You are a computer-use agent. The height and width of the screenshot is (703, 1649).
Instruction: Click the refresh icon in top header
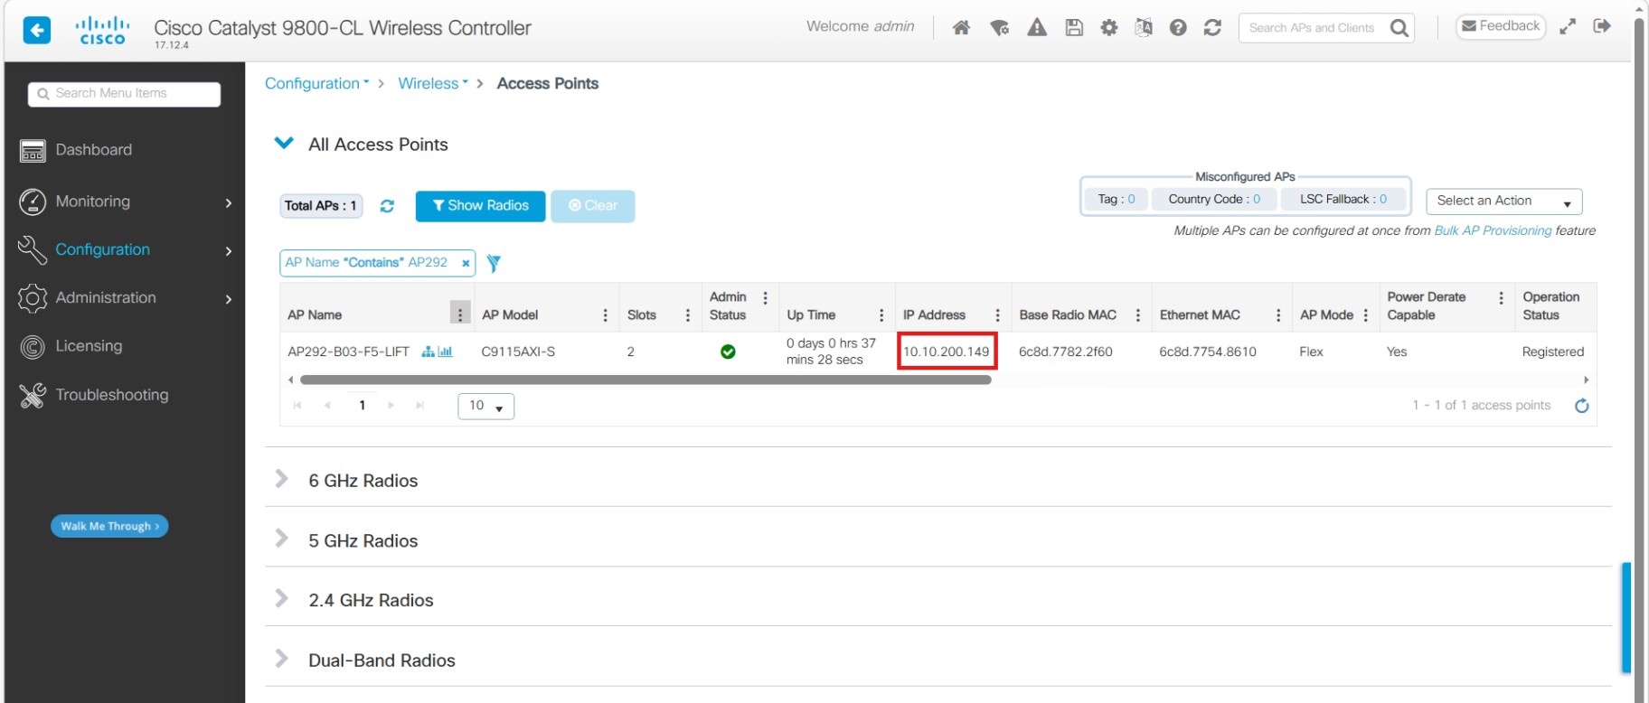point(1212,28)
